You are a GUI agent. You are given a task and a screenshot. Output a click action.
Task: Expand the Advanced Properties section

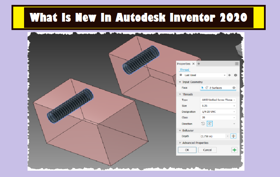180,143
